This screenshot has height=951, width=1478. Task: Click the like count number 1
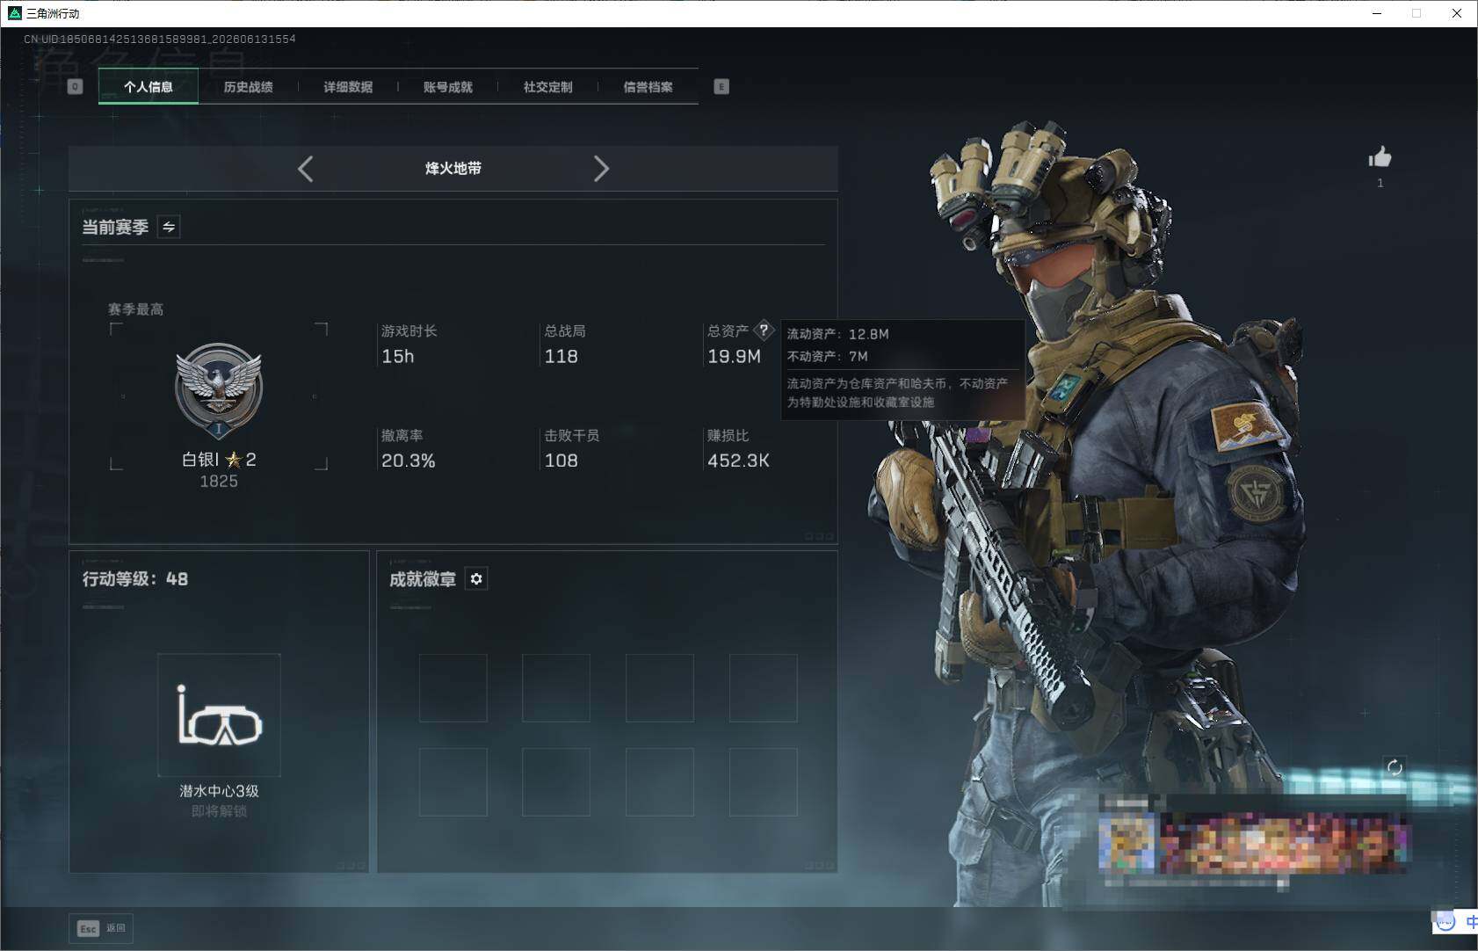(x=1380, y=183)
